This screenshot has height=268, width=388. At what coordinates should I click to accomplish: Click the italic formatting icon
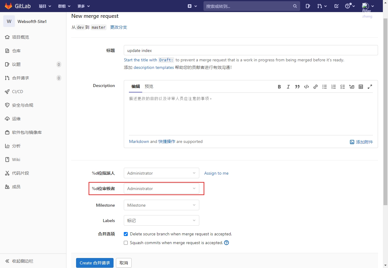coord(288,87)
